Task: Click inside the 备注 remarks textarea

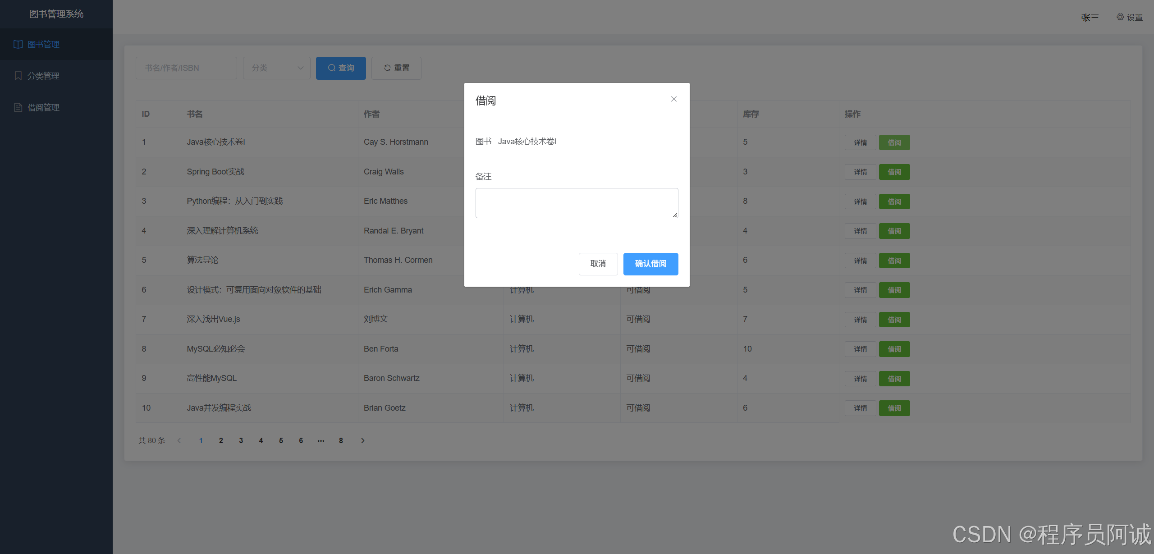Action: [x=576, y=203]
